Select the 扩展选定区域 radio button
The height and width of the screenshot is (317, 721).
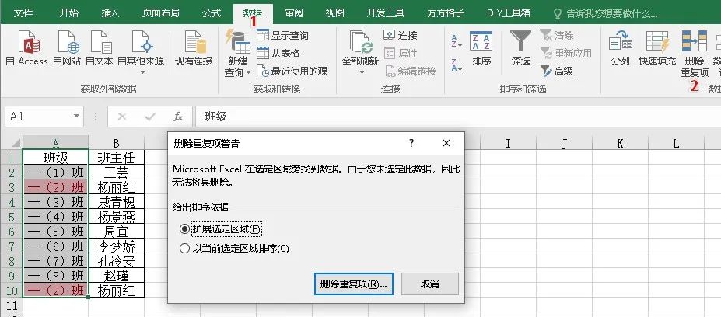tap(185, 228)
